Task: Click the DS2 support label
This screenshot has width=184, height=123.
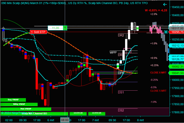Action: (x=121, y=110)
